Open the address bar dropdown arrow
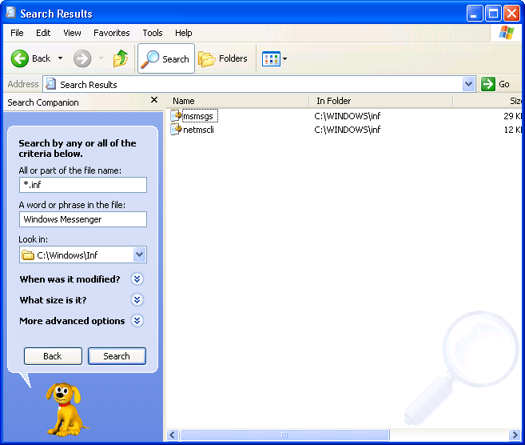525x445 pixels. click(469, 84)
